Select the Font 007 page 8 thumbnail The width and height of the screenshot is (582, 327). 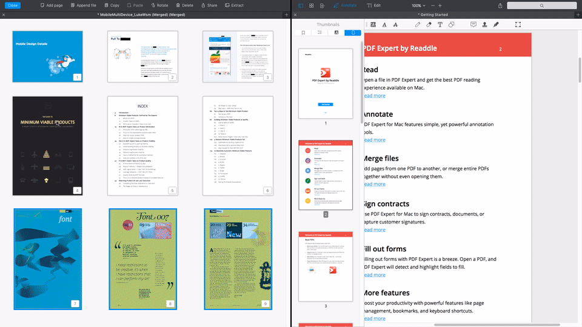(x=142, y=259)
